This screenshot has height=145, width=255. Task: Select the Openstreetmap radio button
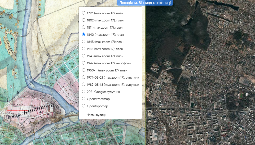(83, 98)
